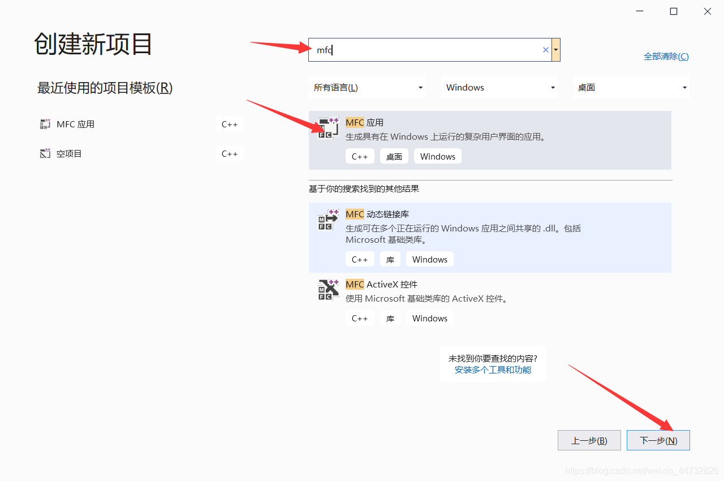Click the MFC 应用 template icon in results
This screenshot has width=724, height=481.
click(x=328, y=128)
